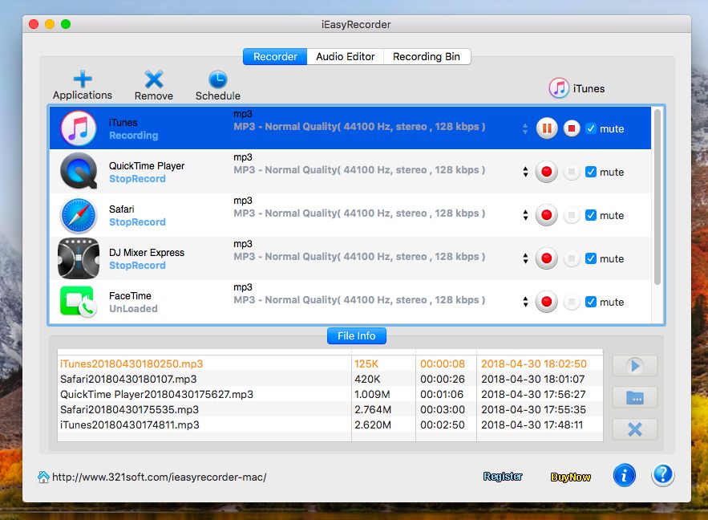Select file Safari20180430180107.mp3
This screenshot has width=708, height=520.
click(128, 379)
